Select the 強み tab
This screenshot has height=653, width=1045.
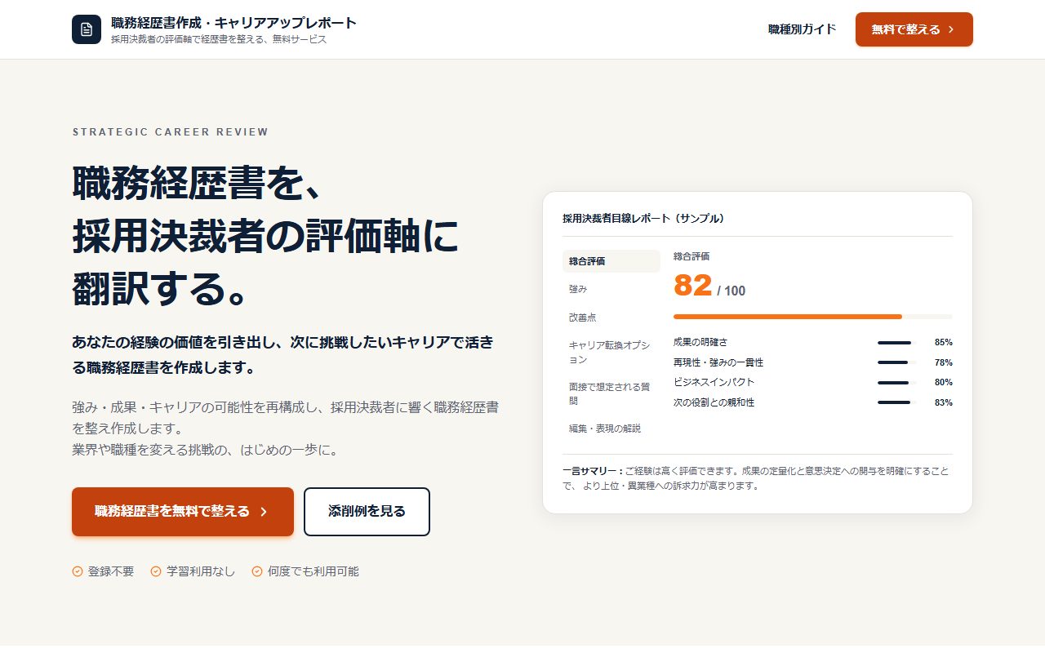[611, 289]
